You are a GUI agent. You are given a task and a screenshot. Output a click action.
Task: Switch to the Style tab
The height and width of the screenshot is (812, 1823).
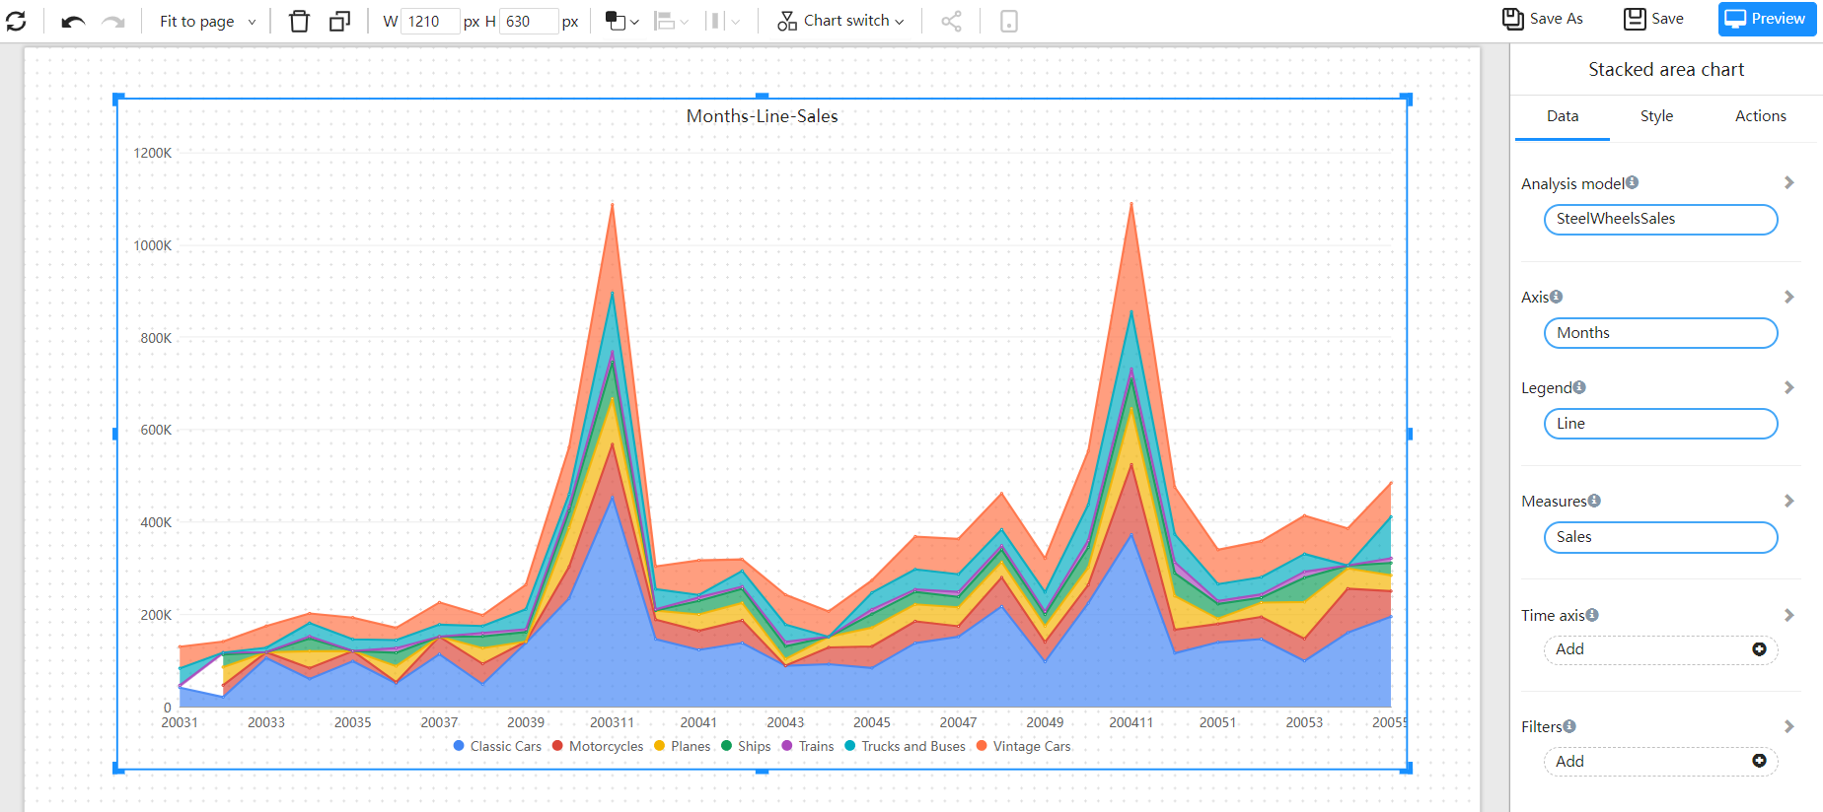pyautogui.click(x=1656, y=116)
